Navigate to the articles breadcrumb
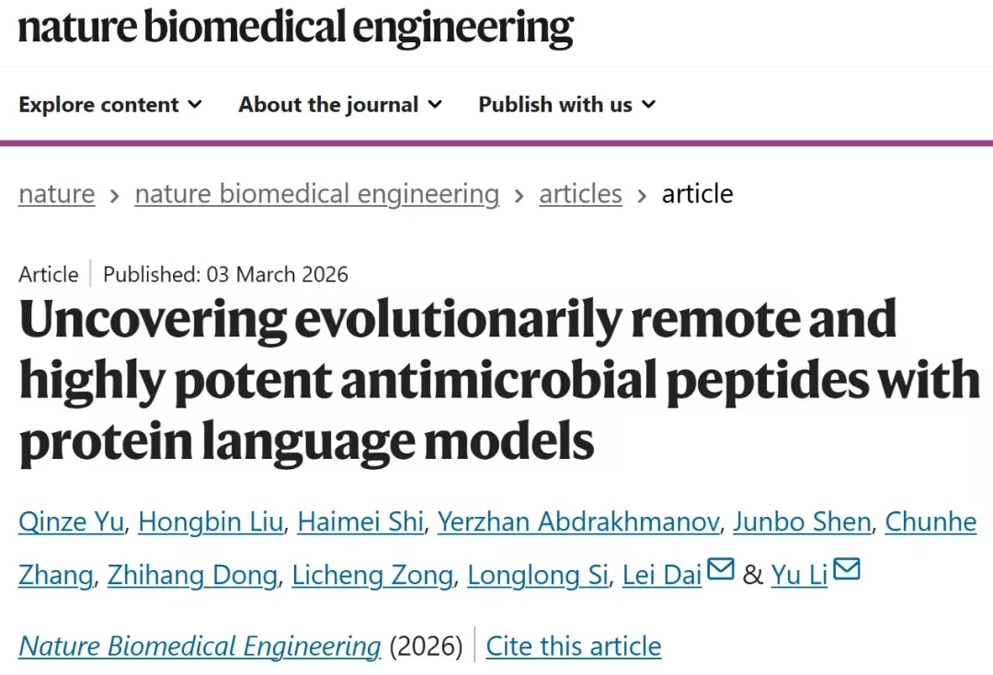Image resolution: width=993 pixels, height=675 pixels. 580,194
